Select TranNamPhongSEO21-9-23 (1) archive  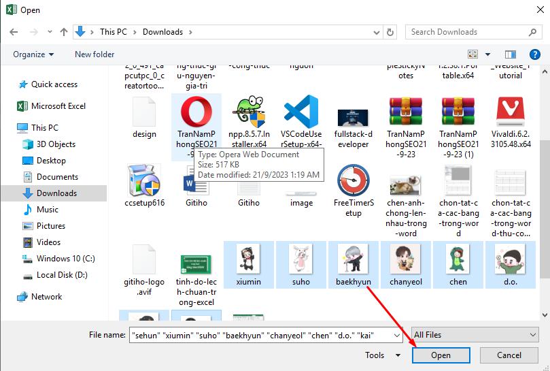click(x=458, y=127)
